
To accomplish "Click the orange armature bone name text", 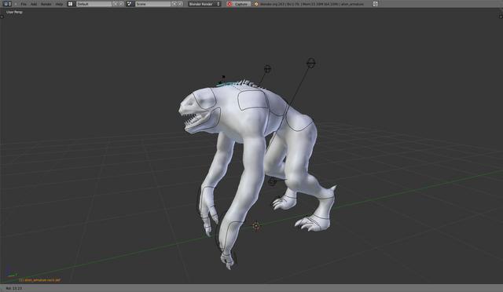I will tap(40, 279).
